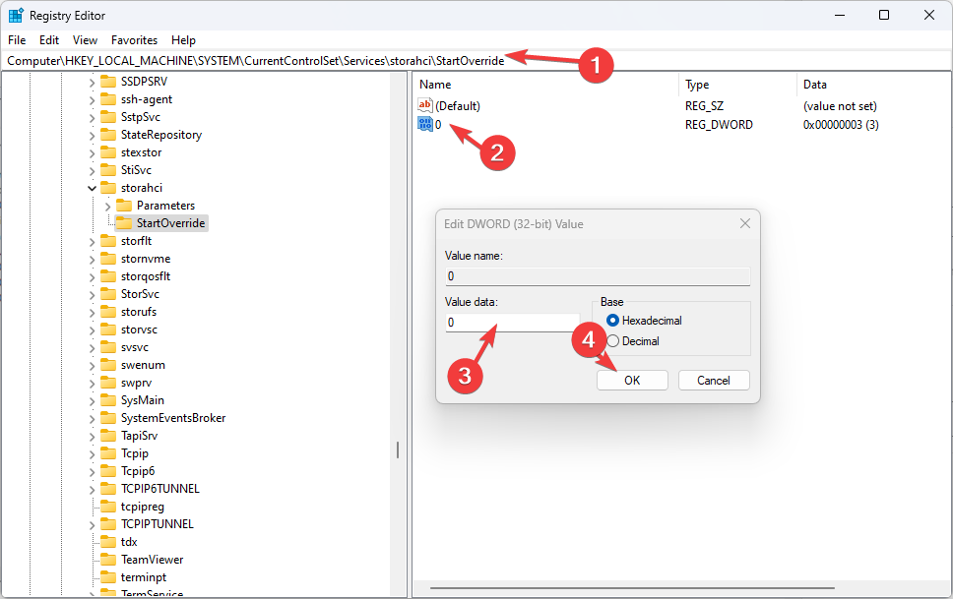
Task: Open the Help menu
Action: [183, 40]
